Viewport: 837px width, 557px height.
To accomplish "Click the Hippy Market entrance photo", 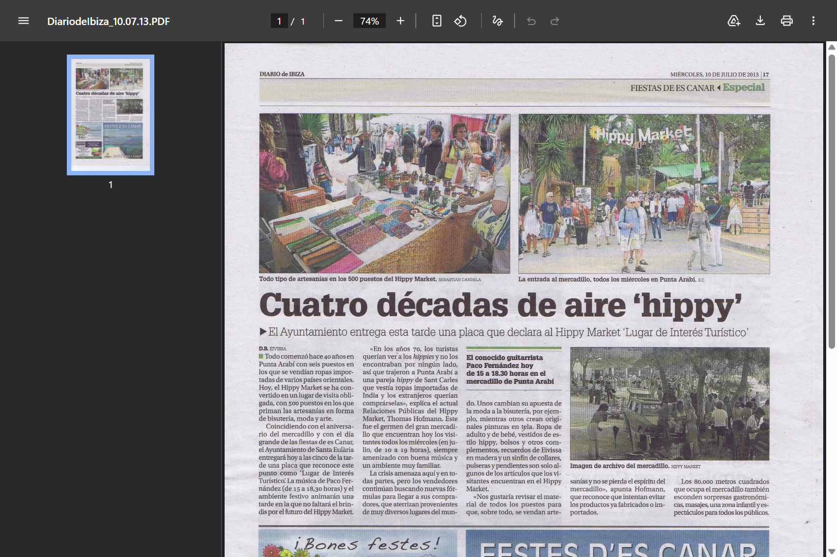I will pos(644,194).
